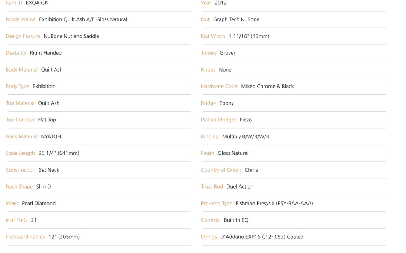The width and height of the screenshot is (406, 253).
Task: Click the Body Material label
Action: coord(22,70)
